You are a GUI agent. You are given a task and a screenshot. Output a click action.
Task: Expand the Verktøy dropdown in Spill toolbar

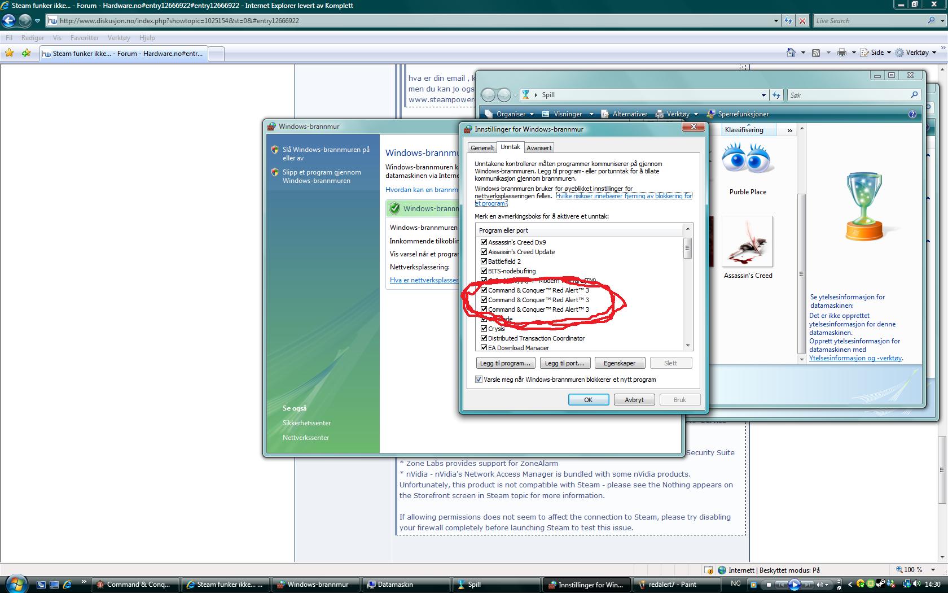click(696, 114)
